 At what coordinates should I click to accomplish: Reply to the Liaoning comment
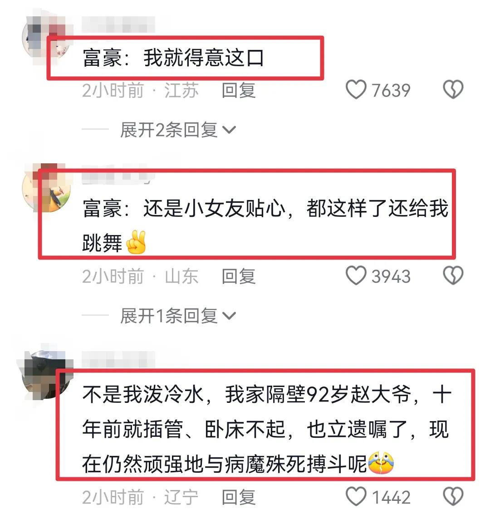(x=238, y=497)
